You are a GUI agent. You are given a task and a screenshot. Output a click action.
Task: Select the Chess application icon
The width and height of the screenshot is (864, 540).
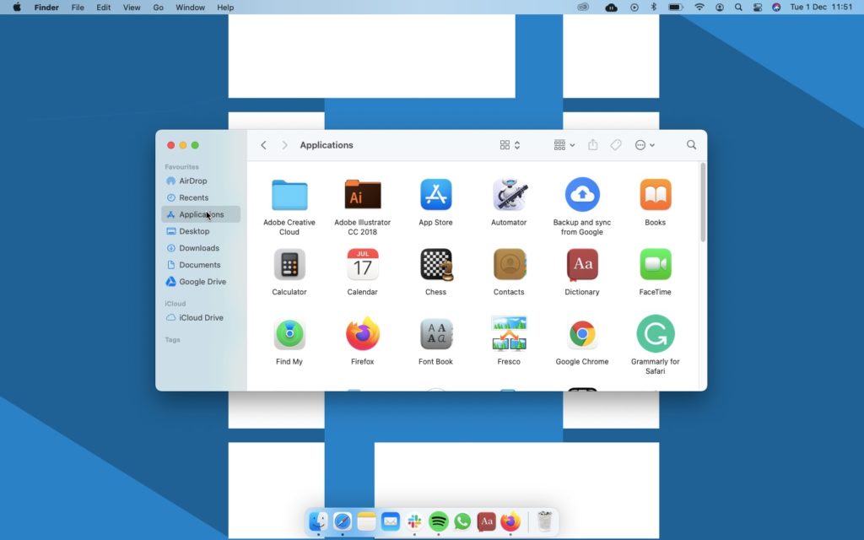[x=436, y=265]
